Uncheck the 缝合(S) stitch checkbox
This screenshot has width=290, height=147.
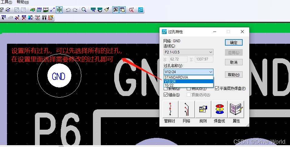pyautogui.click(x=166, y=95)
